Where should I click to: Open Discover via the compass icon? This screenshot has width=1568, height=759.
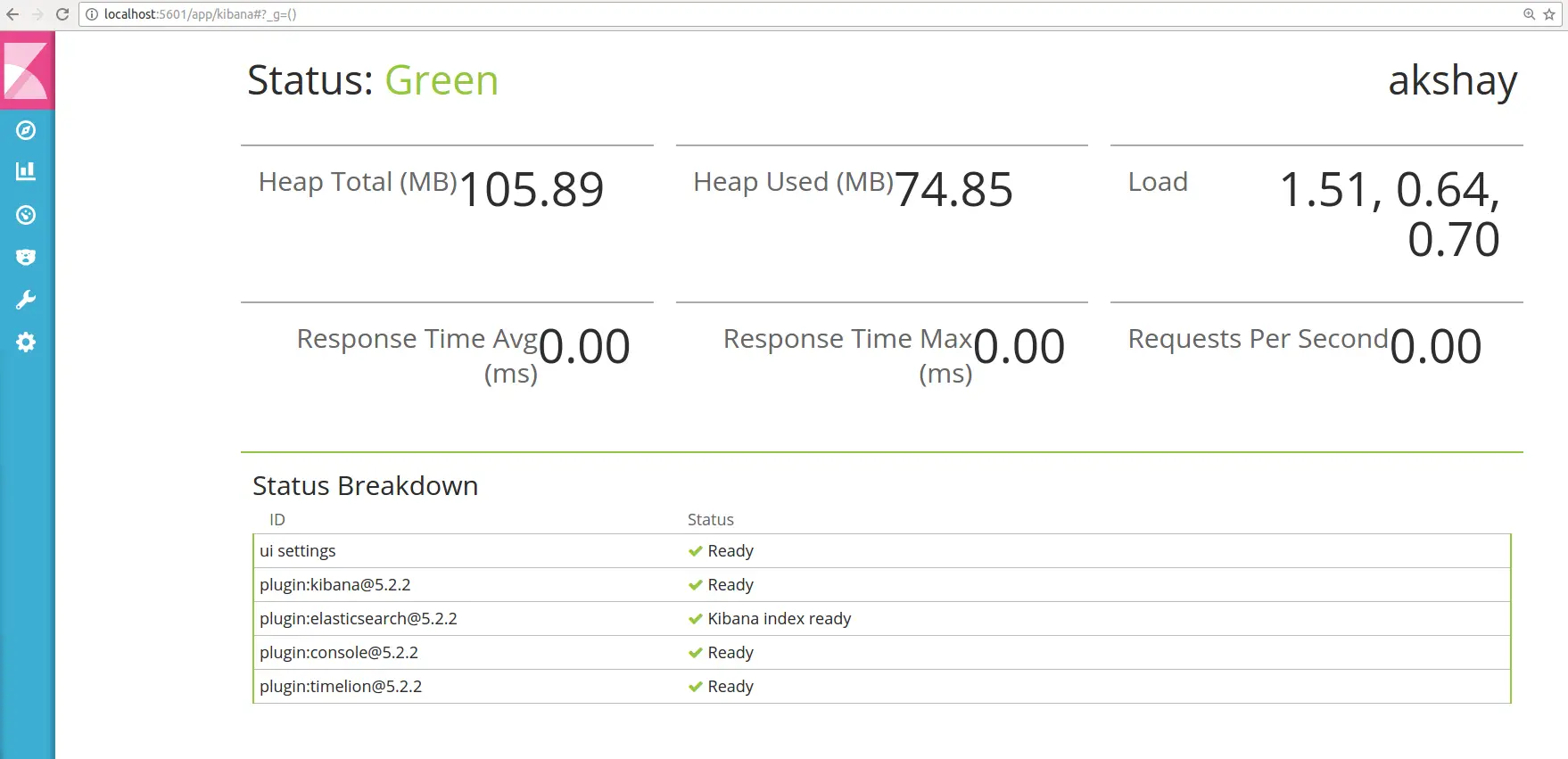click(26, 130)
